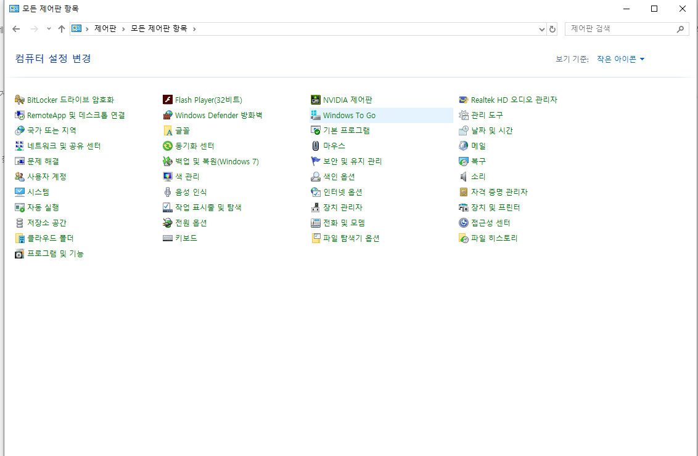Viewport: 698px width, 456px height.
Task: Open the 백업 및 복원(Windows 7) icon
Action: pos(167,161)
